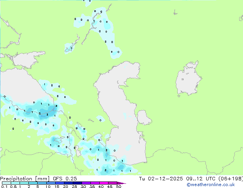This screenshot has width=243, height=188.
Task: Click the 25–30 mm navy legend swatch
Action: (x=77, y=183)
